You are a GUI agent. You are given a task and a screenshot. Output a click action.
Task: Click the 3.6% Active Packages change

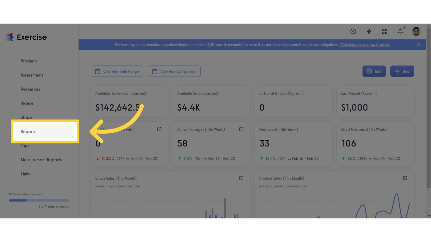[x=185, y=158]
